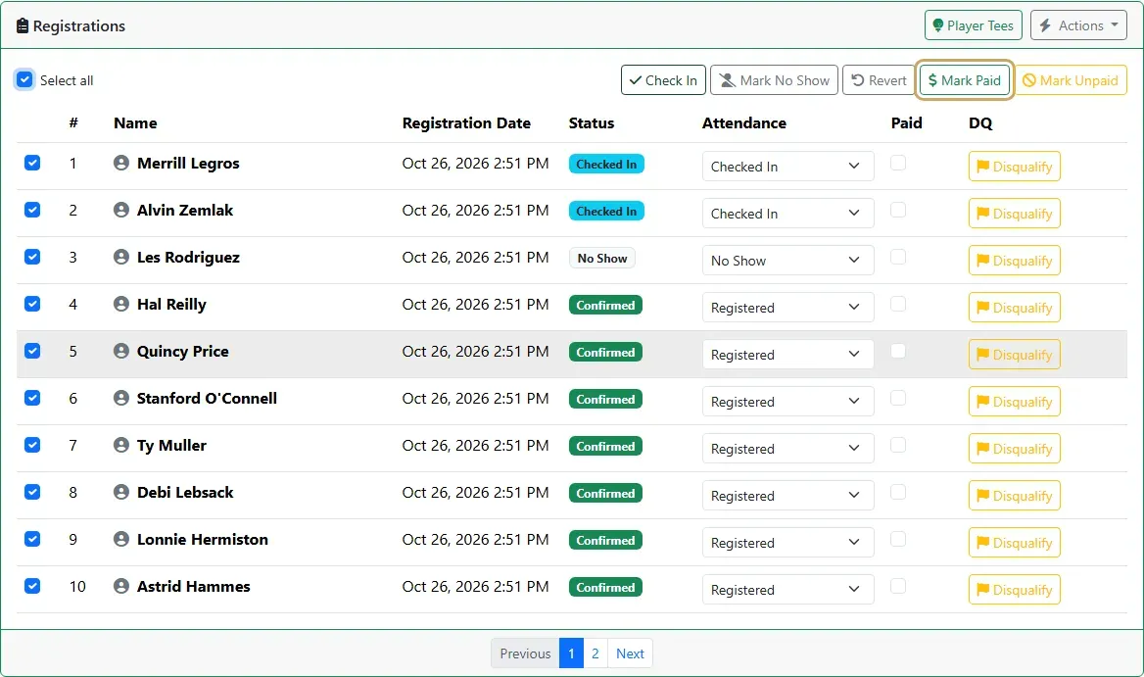Screen dimensions: 1144x677
Task: Open attendance dropdown for Astrid Hammes
Action: point(787,590)
